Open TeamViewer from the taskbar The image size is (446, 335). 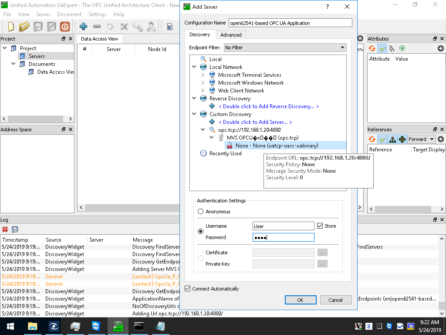click(96, 326)
